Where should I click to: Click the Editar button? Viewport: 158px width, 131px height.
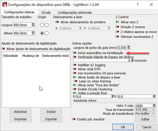145,119
